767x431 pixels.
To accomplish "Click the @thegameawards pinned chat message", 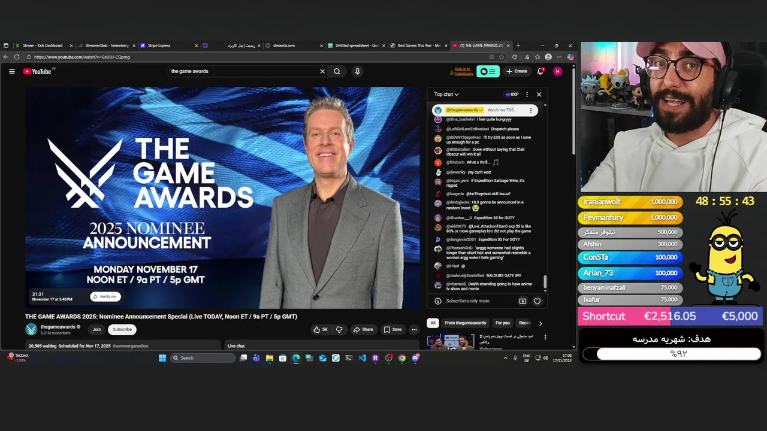I will (x=484, y=110).
